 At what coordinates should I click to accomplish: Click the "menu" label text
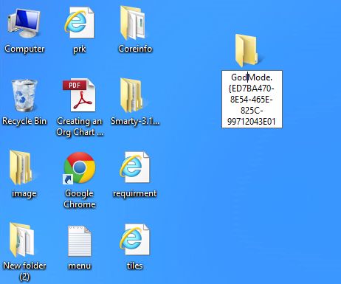point(80,266)
